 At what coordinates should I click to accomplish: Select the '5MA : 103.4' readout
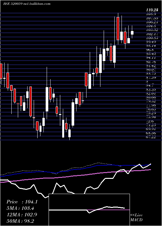click(x=20, y=208)
